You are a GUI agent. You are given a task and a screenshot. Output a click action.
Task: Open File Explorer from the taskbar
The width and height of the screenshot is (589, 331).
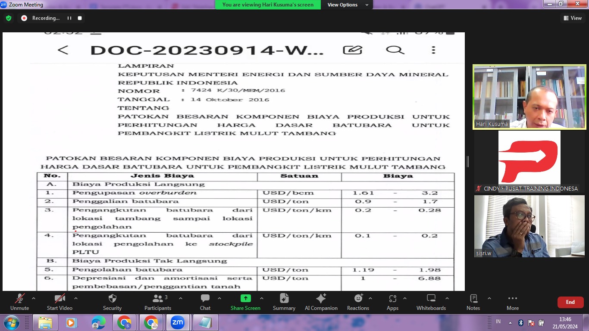tap(45, 322)
